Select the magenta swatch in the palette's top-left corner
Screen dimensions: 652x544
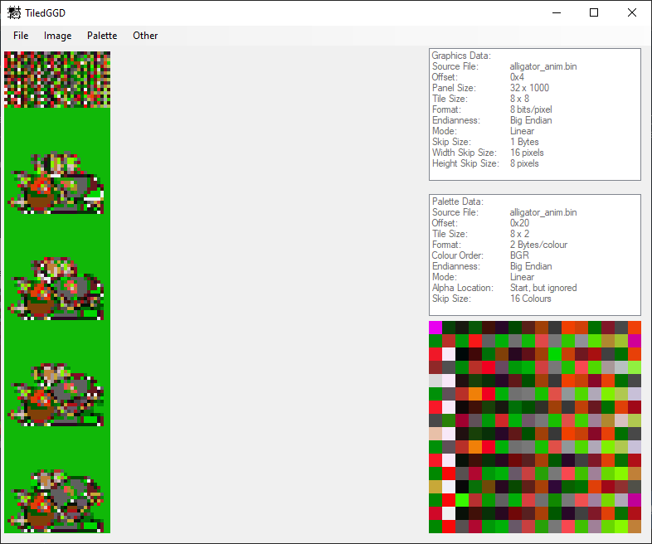(x=435, y=328)
